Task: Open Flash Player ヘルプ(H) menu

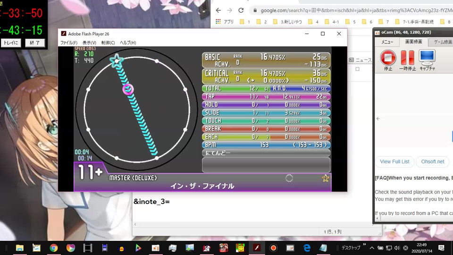Action: [x=128, y=42]
